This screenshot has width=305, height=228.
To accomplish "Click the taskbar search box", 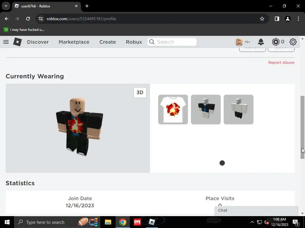I will pos(57,222).
